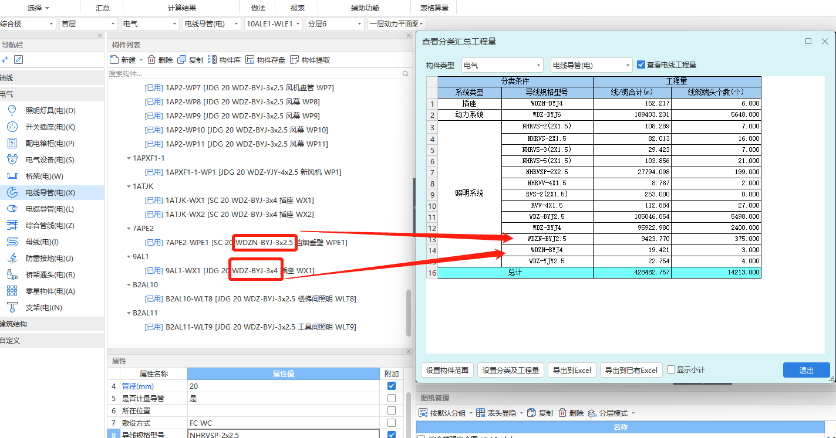The image size is (836, 438).
Task: Open 选择 ribbon menu
Action: tap(39, 8)
